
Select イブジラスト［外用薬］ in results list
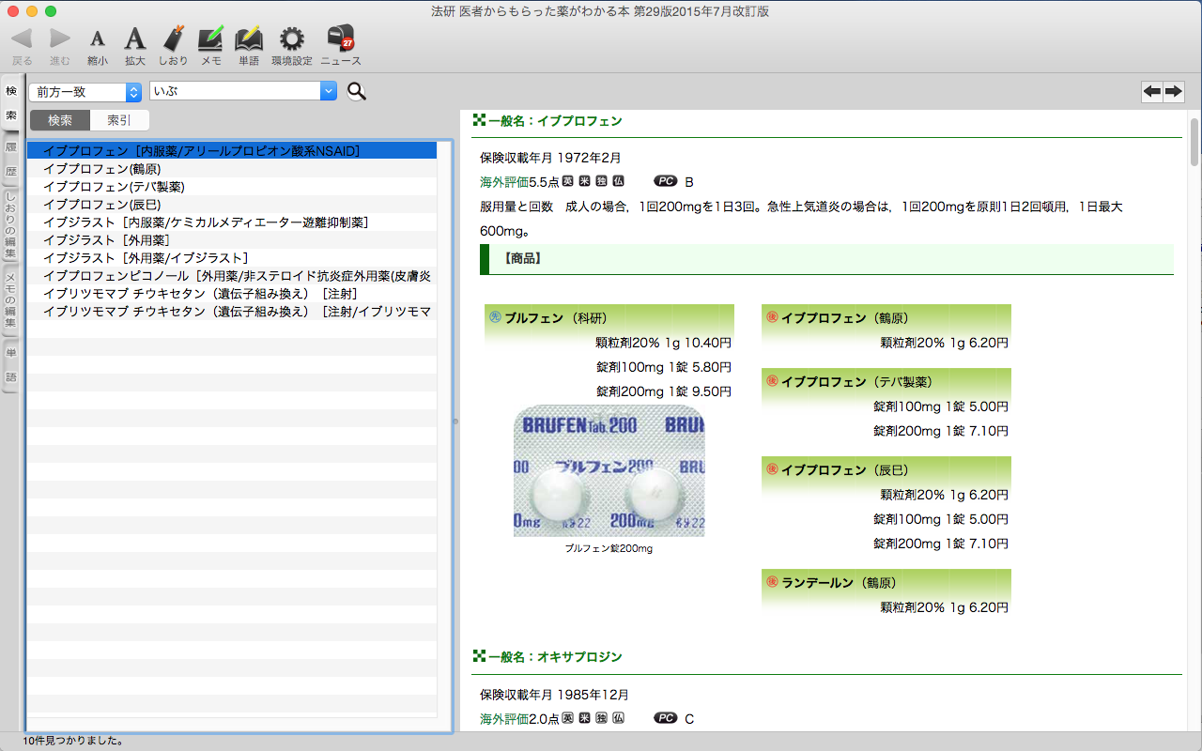click(x=106, y=241)
